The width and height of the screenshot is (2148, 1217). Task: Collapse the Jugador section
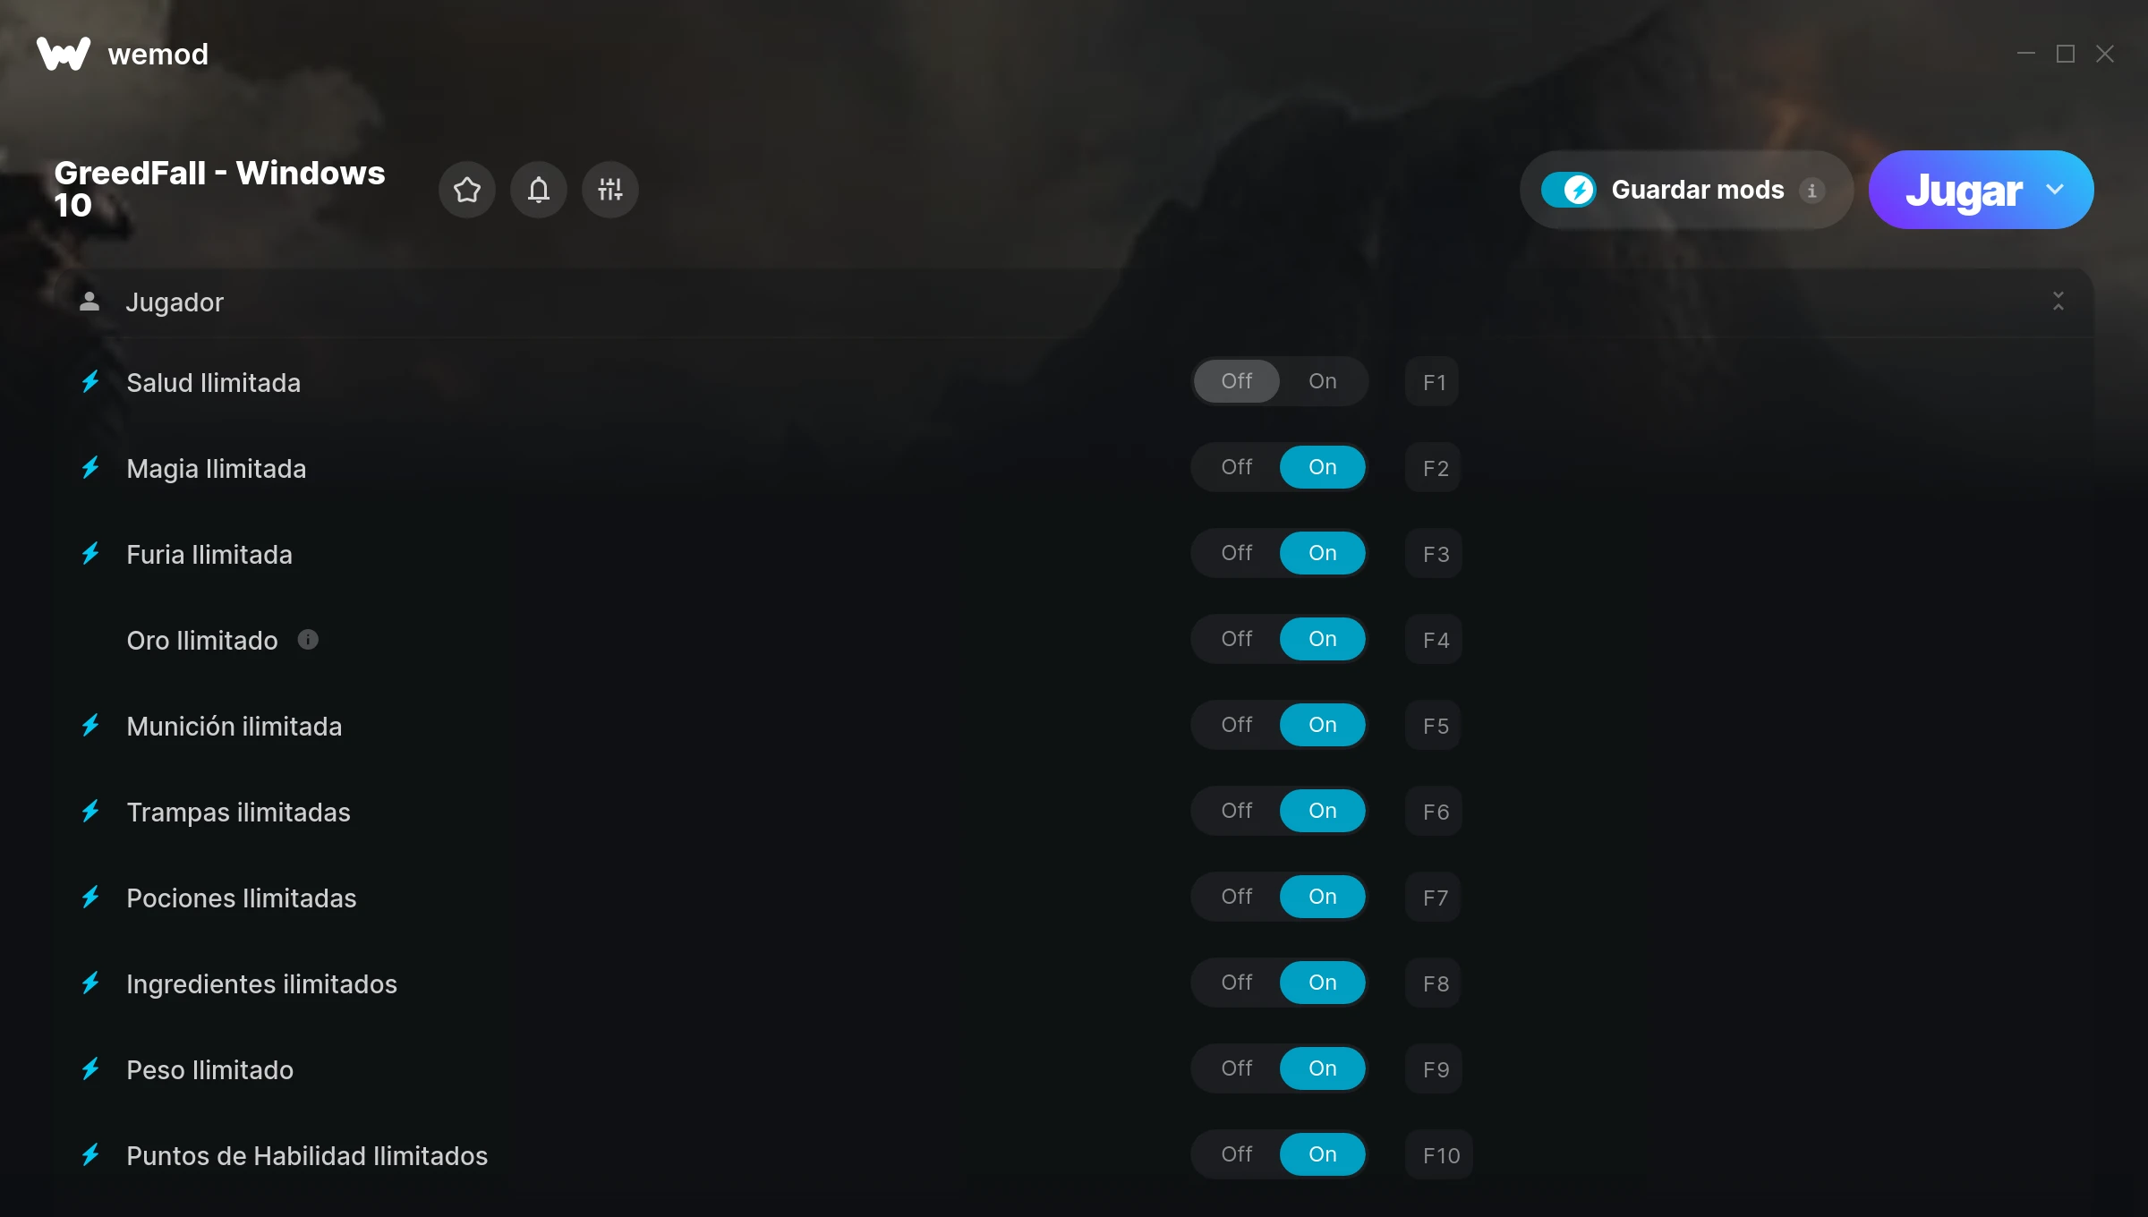click(2058, 302)
